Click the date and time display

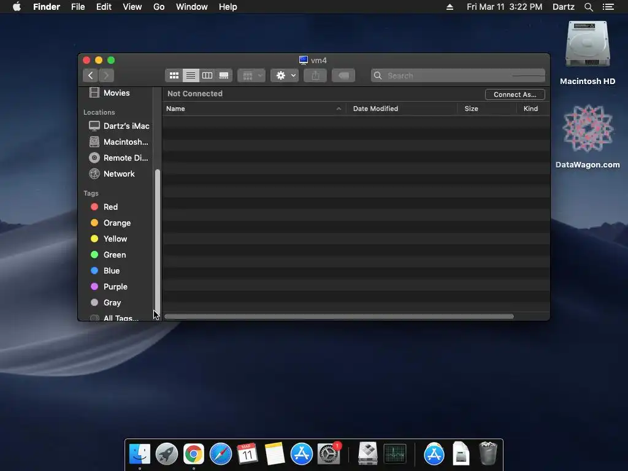504,7
